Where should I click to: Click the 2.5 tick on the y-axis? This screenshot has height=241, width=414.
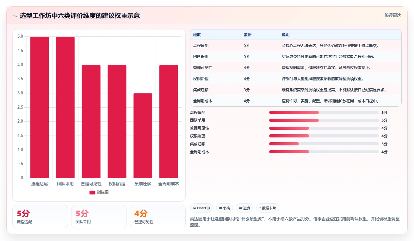[20, 107]
